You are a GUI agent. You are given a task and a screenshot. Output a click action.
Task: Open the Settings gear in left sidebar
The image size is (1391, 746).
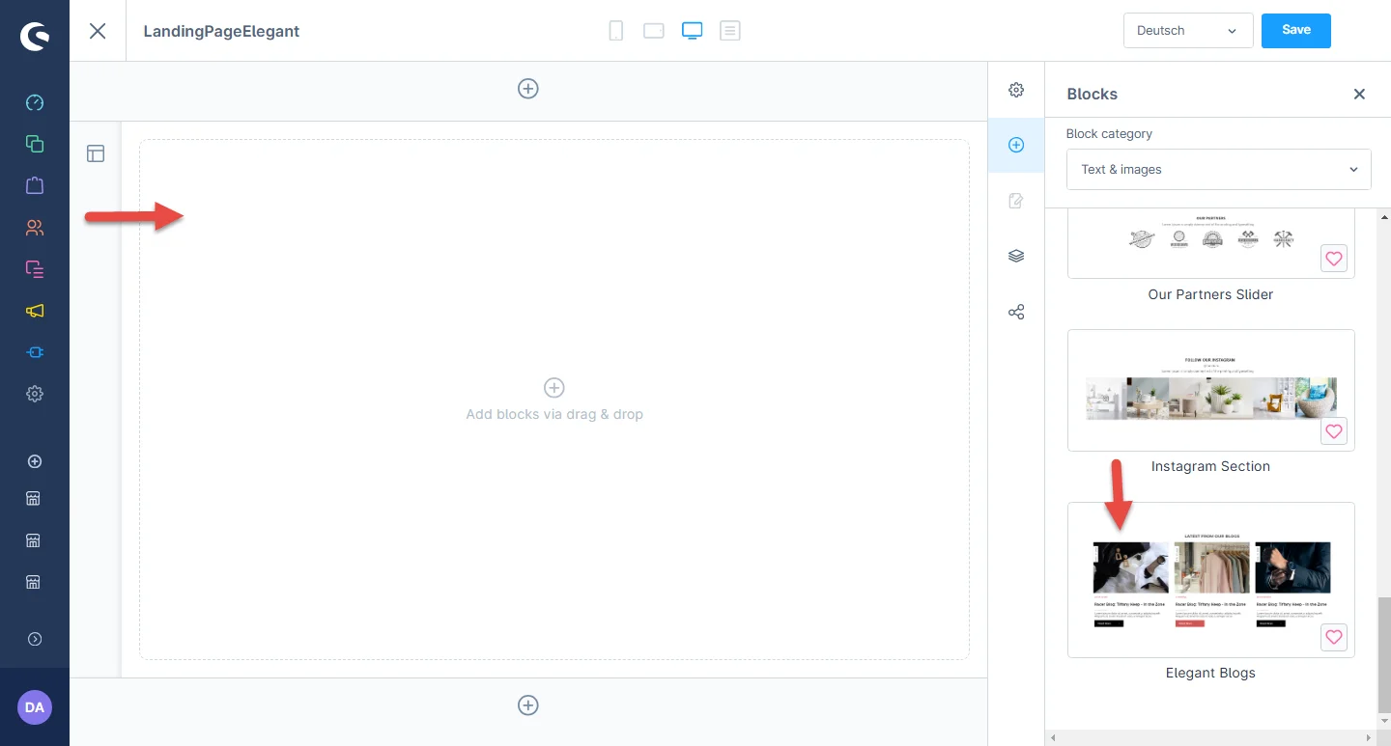click(35, 394)
